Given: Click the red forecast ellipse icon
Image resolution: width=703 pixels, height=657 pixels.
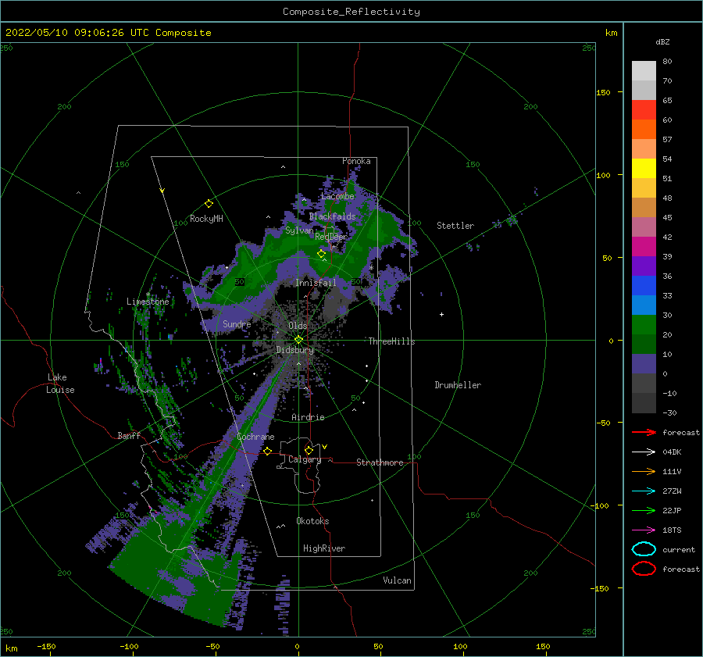Looking at the screenshot, I should pos(644,569).
